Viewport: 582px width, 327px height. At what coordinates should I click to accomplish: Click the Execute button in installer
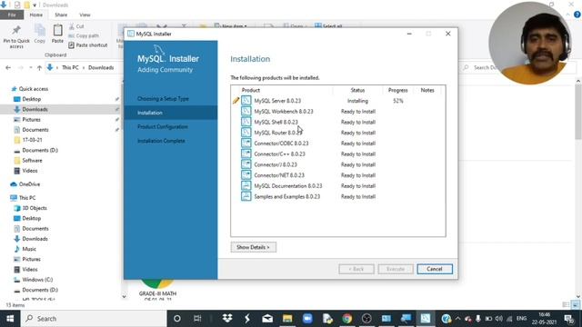coord(396,269)
